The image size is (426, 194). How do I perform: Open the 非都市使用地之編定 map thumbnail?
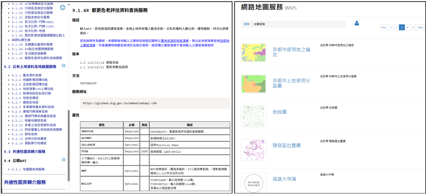point(254,52)
